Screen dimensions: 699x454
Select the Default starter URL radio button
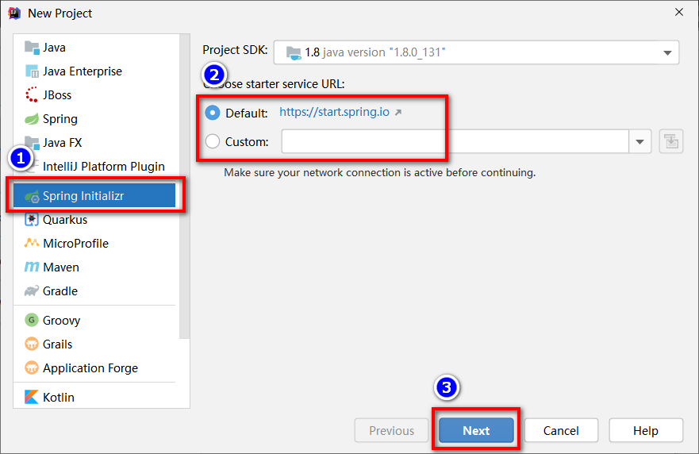(213, 113)
